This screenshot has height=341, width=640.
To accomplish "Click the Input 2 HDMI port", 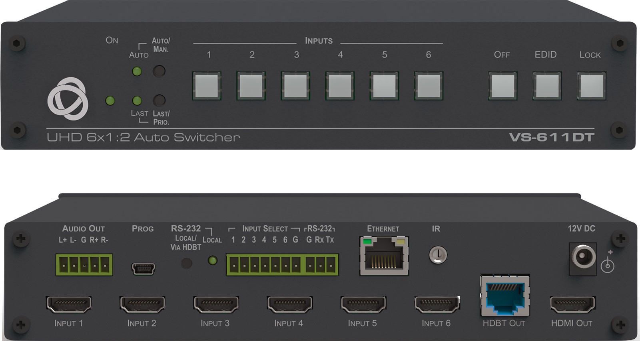I will click(x=142, y=305).
